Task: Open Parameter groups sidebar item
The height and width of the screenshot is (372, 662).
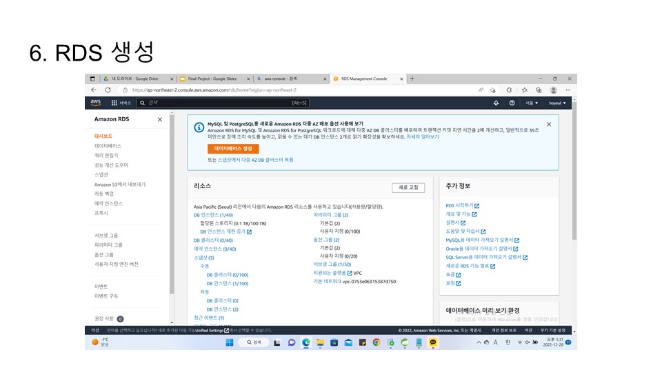Action: [x=108, y=245]
